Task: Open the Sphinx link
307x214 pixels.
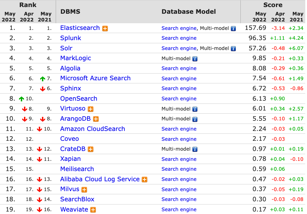Action: point(70,89)
